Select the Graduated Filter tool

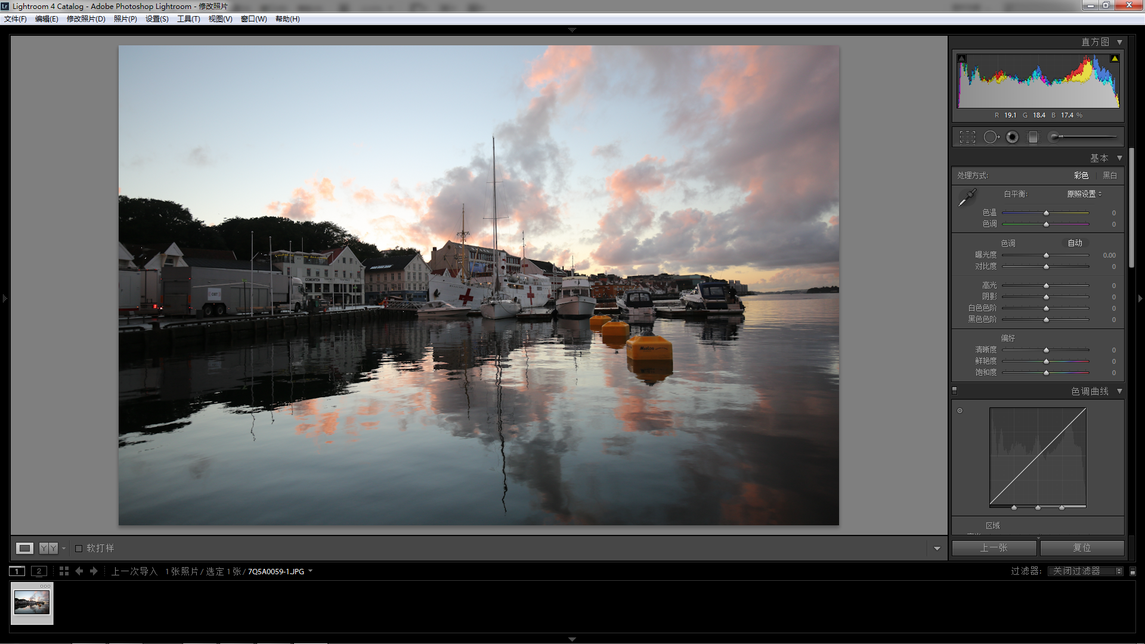click(x=1033, y=137)
